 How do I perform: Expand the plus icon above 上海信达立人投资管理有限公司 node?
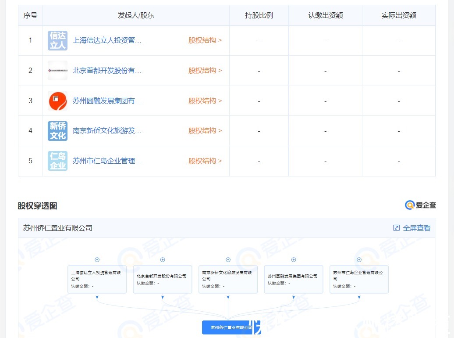point(97,259)
